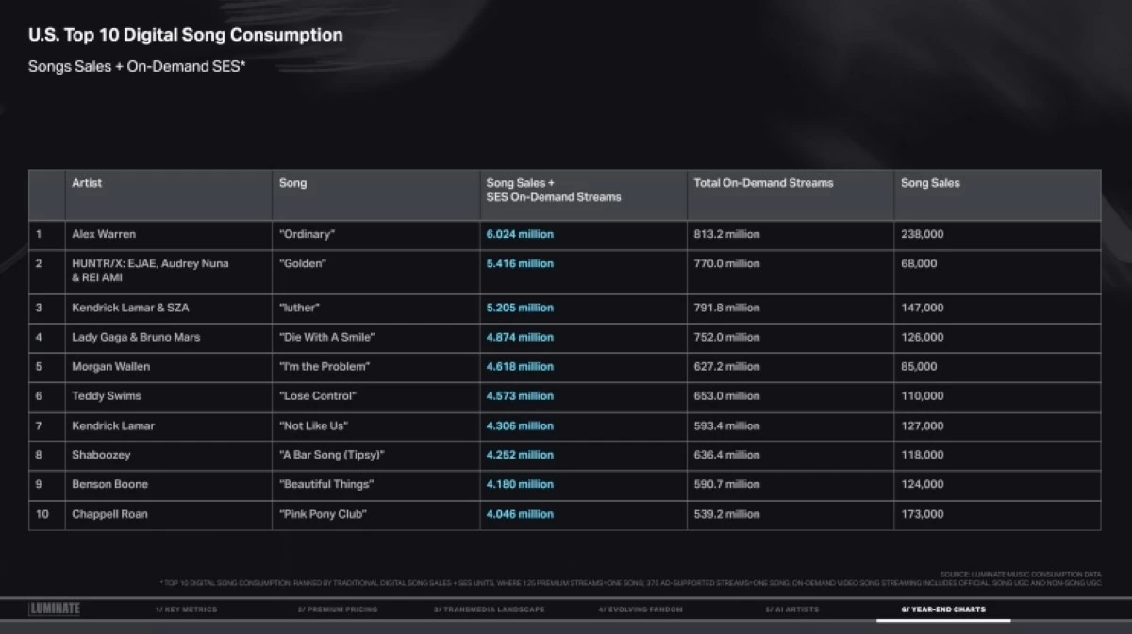Click the Song column header
The width and height of the screenshot is (1132, 634).
(292, 183)
